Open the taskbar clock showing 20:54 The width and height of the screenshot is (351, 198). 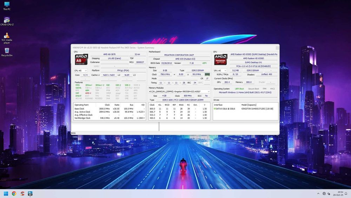[x=338, y=193]
